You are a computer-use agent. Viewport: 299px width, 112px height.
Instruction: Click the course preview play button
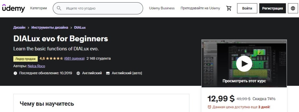(244, 64)
